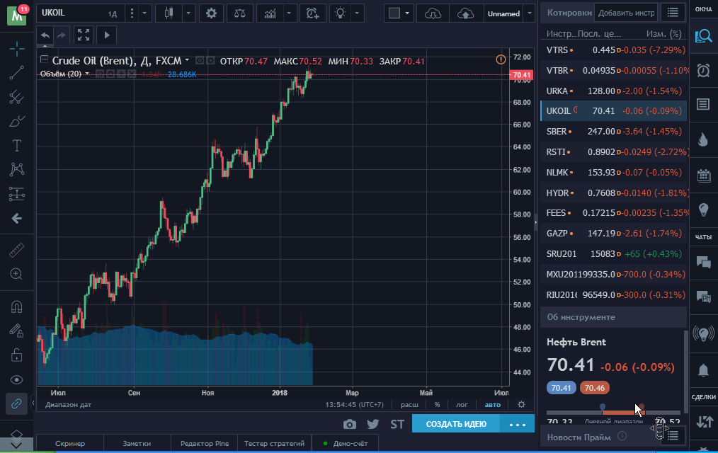Take a chart snapshot with camera icon
This screenshot has height=453, width=718.
pos(349,424)
